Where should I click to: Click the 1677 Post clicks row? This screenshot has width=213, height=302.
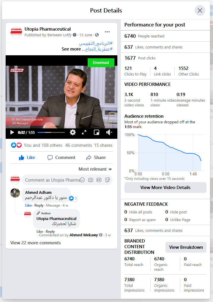[x=165, y=58]
